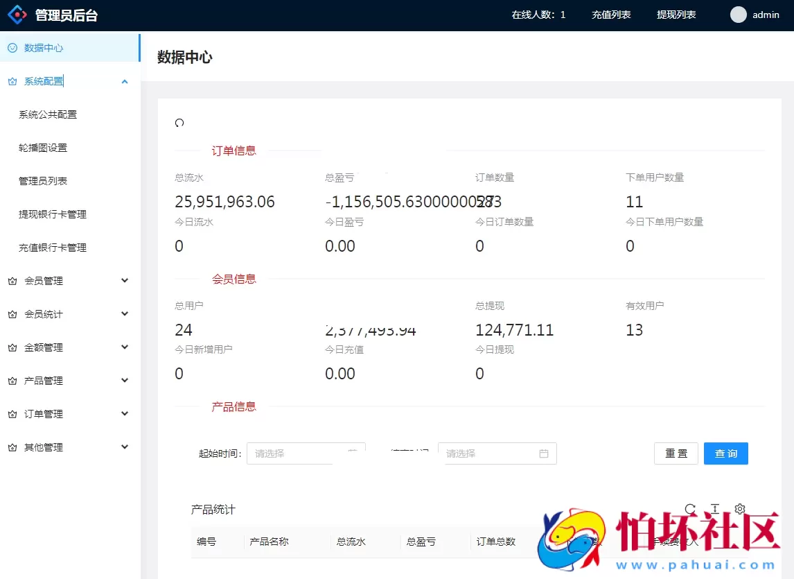Collapse the 系统配置 menu section
This screenshot has width=794, height=579.
click(x=125, y=81)
